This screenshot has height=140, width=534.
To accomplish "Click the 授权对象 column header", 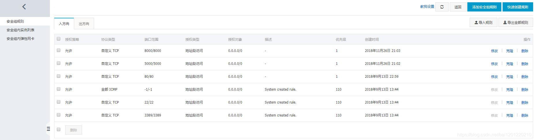I will pos(235,39).
